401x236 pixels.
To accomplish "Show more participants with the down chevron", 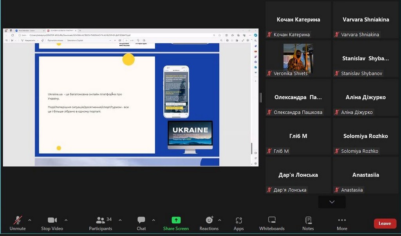I will [332, 202].
